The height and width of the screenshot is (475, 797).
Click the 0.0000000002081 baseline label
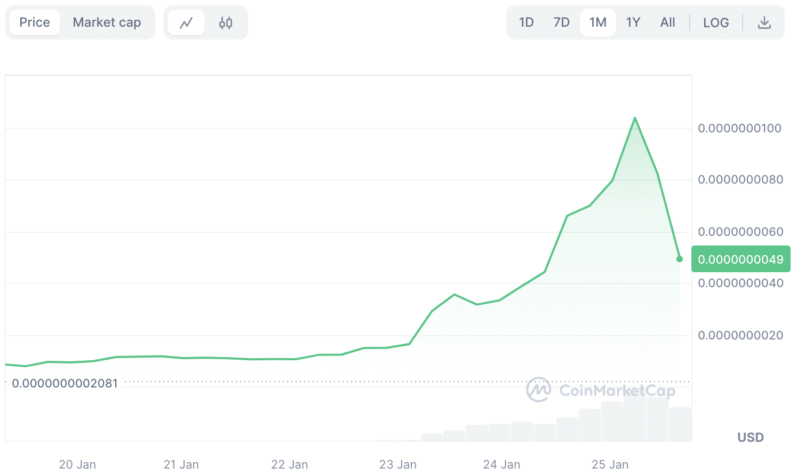[x=65, y=383]
